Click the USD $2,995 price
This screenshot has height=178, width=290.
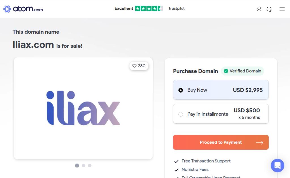pos(248,90)
